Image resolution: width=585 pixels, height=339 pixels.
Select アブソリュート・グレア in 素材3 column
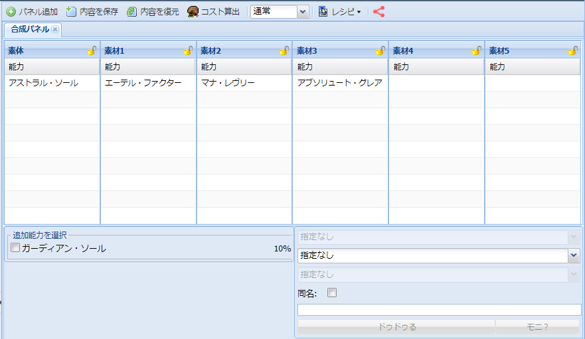pyautogui.click(x=340, y=83)
